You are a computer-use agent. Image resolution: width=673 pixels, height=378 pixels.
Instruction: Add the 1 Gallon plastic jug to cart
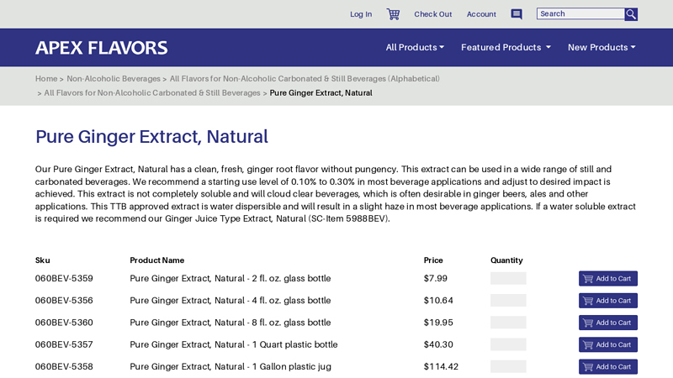pyautogui.click(x=607, y=367)
